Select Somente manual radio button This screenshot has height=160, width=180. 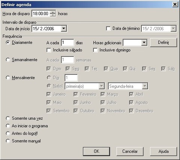click(8, 141)
